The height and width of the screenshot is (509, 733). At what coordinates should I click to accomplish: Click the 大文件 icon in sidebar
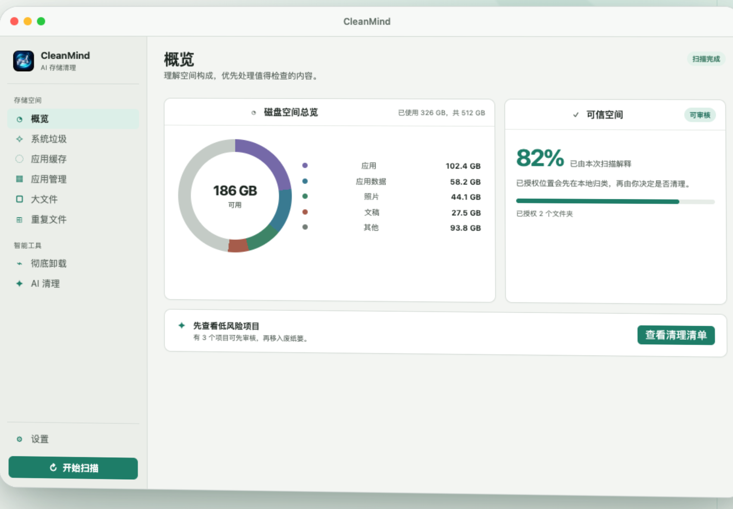(x=19, y=199)
